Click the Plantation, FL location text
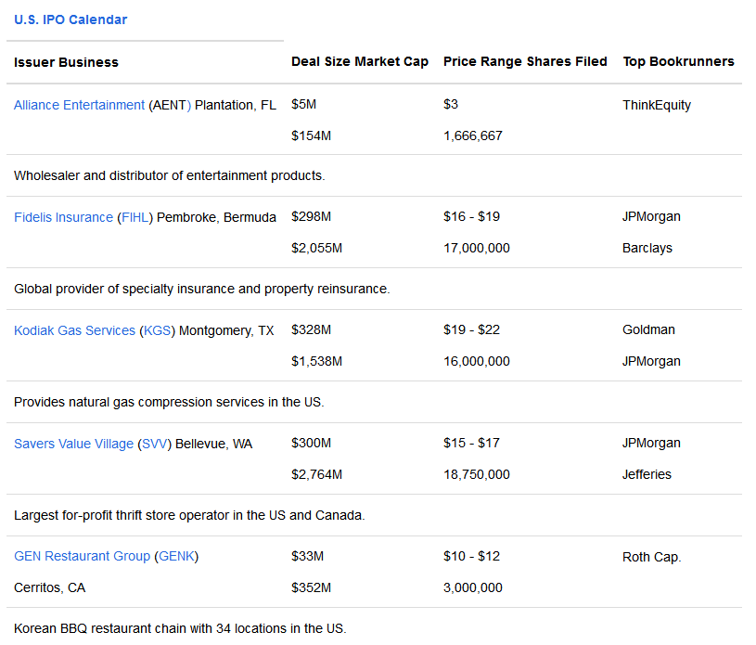 [x=236, y=105]
